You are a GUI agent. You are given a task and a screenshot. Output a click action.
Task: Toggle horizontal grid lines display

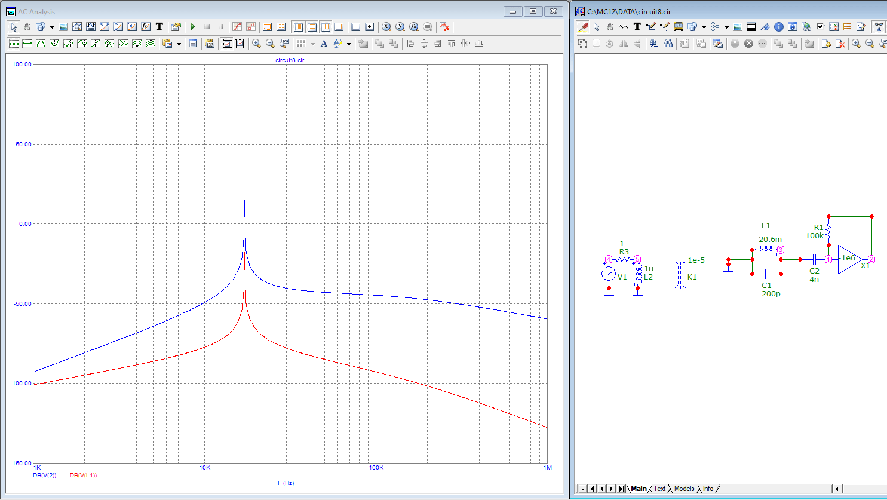[x=312, y=27]
